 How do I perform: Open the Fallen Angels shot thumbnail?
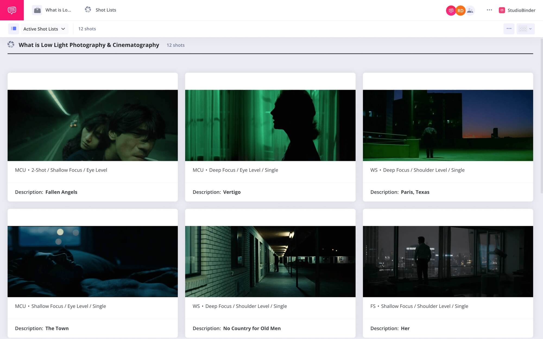pos(93,125)
